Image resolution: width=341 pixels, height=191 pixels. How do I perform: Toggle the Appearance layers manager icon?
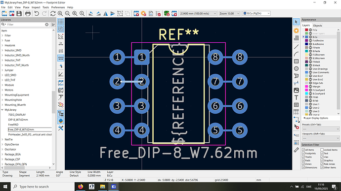61,121
